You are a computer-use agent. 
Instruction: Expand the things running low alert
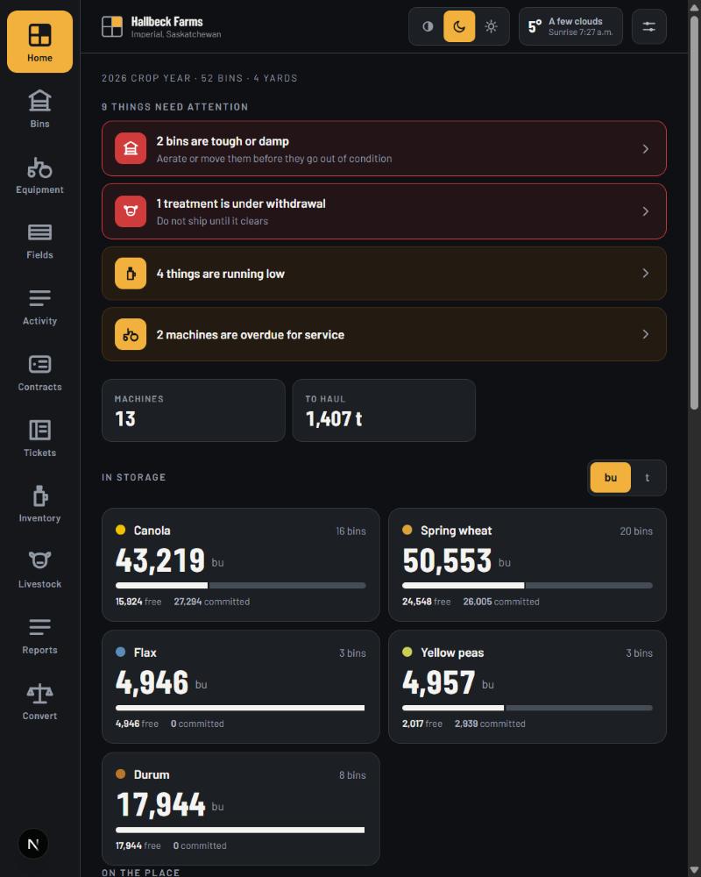[x=384, y=274]
